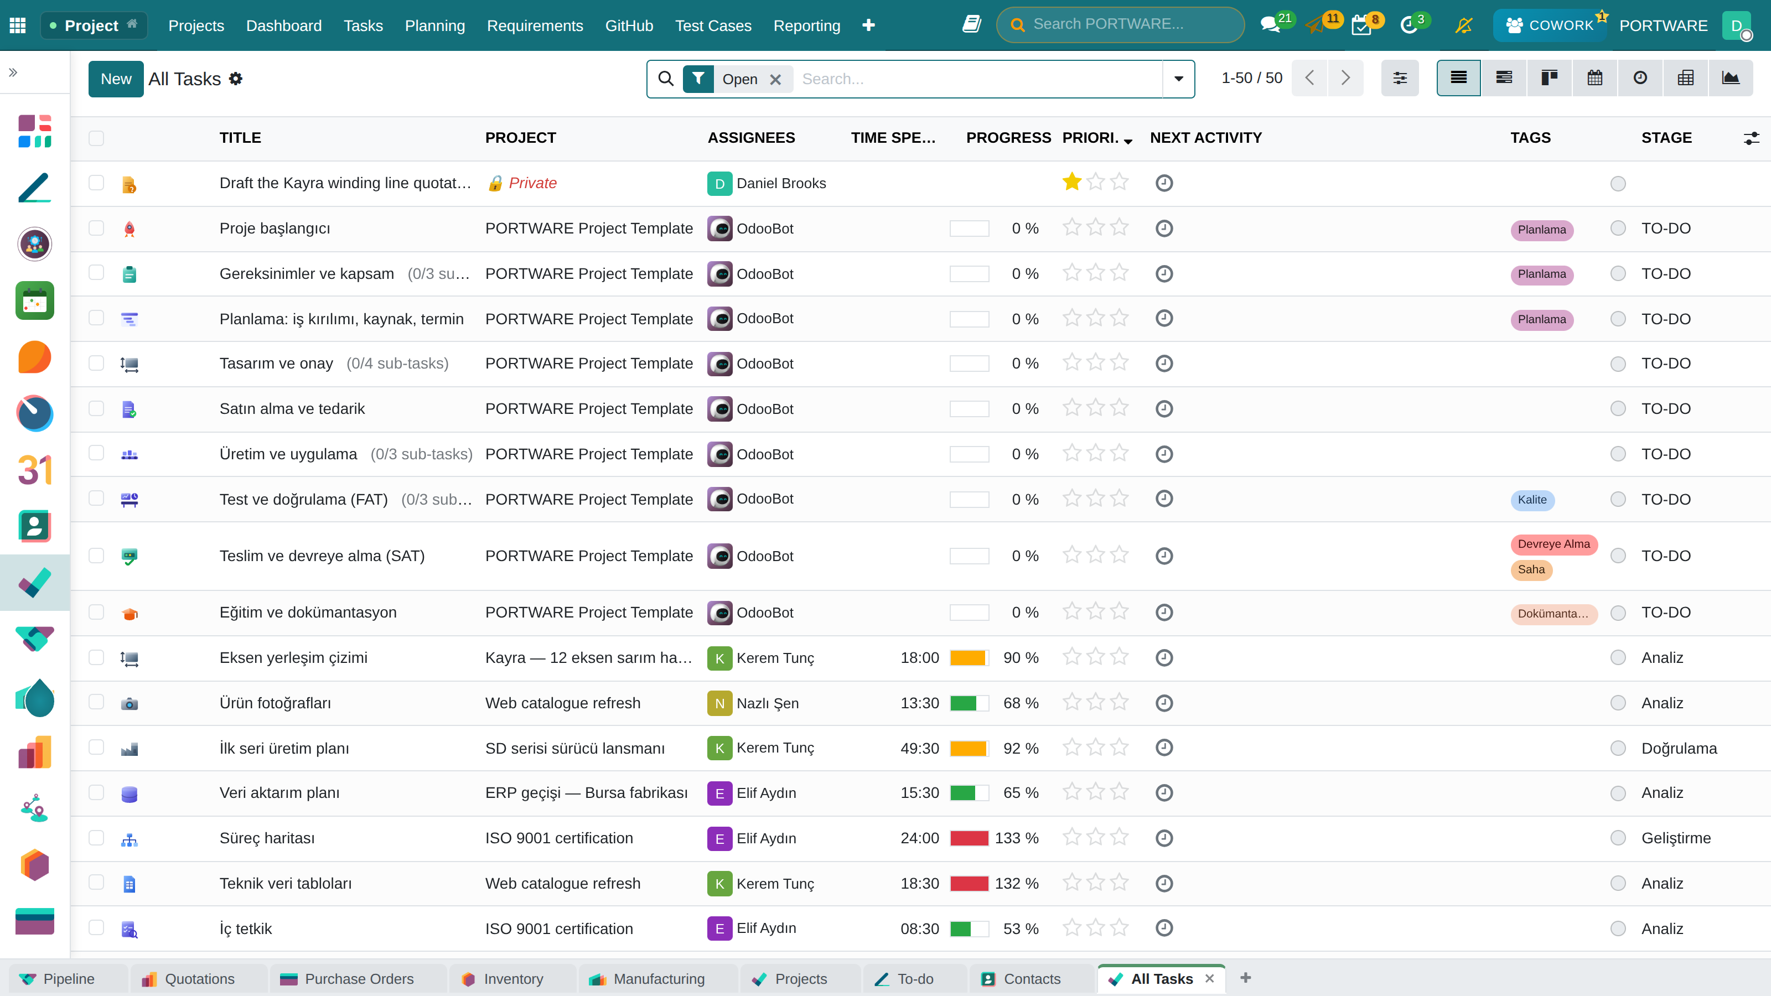Switch to Kanban view

pyautogui.click(x=1549, y=79)
